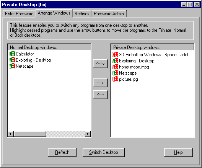Click the Exploring - Desktop icon in the Normal list
The image size is (202, 168).
tap(12, 60)
